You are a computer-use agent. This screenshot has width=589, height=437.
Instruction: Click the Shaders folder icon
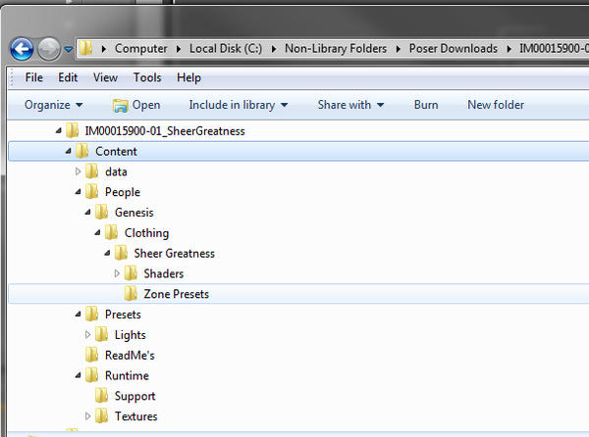click(x=131, y=273)
